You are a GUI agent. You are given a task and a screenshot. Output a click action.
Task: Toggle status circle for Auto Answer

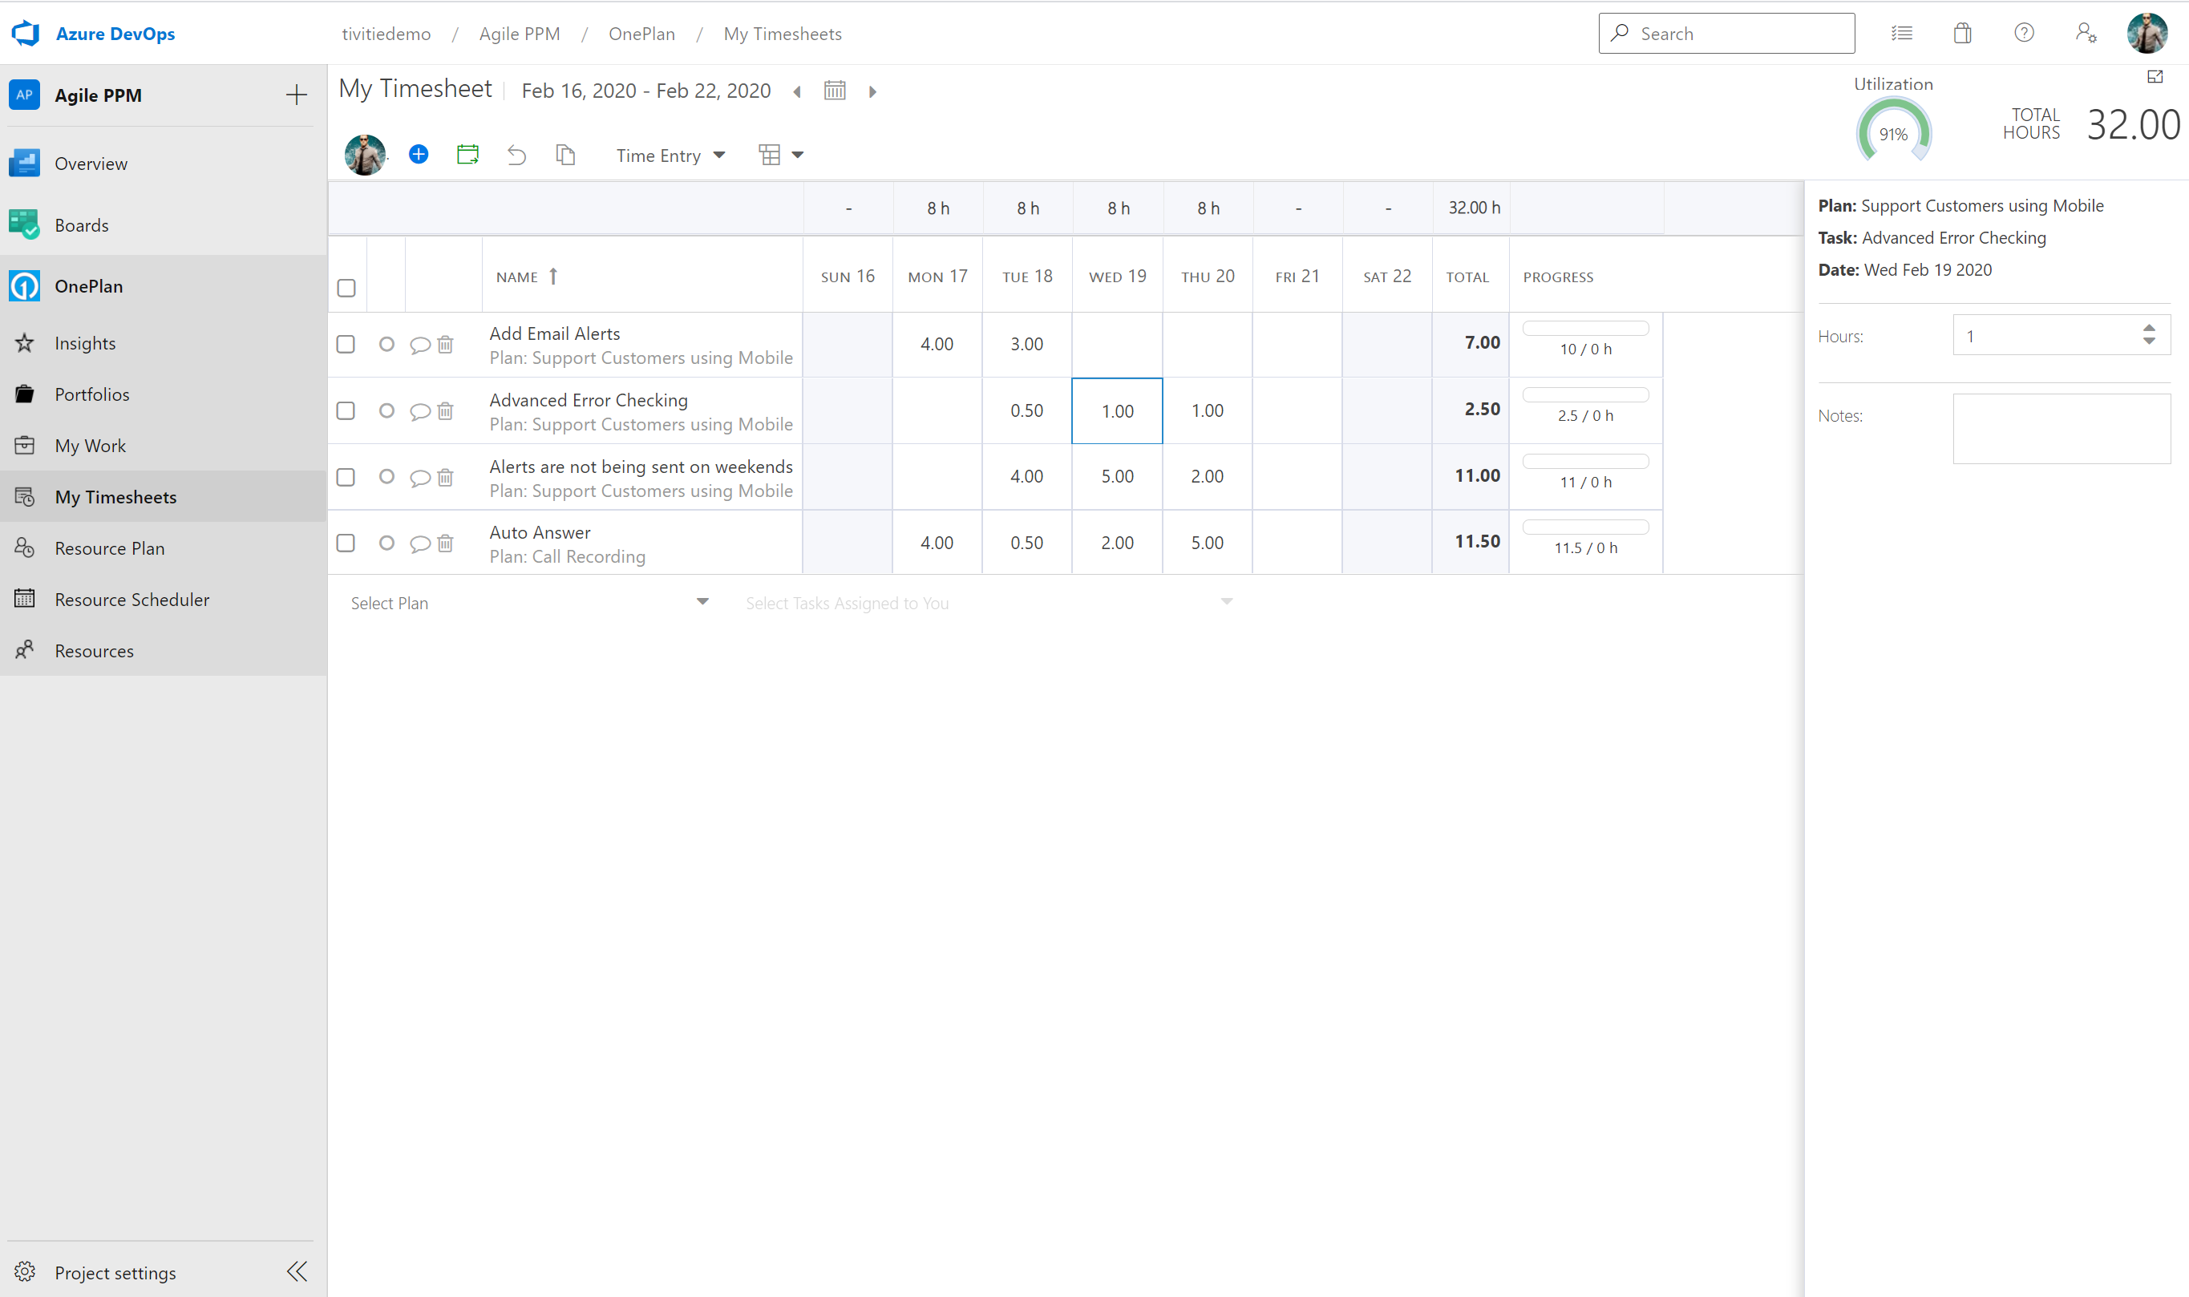click(386, 543)
